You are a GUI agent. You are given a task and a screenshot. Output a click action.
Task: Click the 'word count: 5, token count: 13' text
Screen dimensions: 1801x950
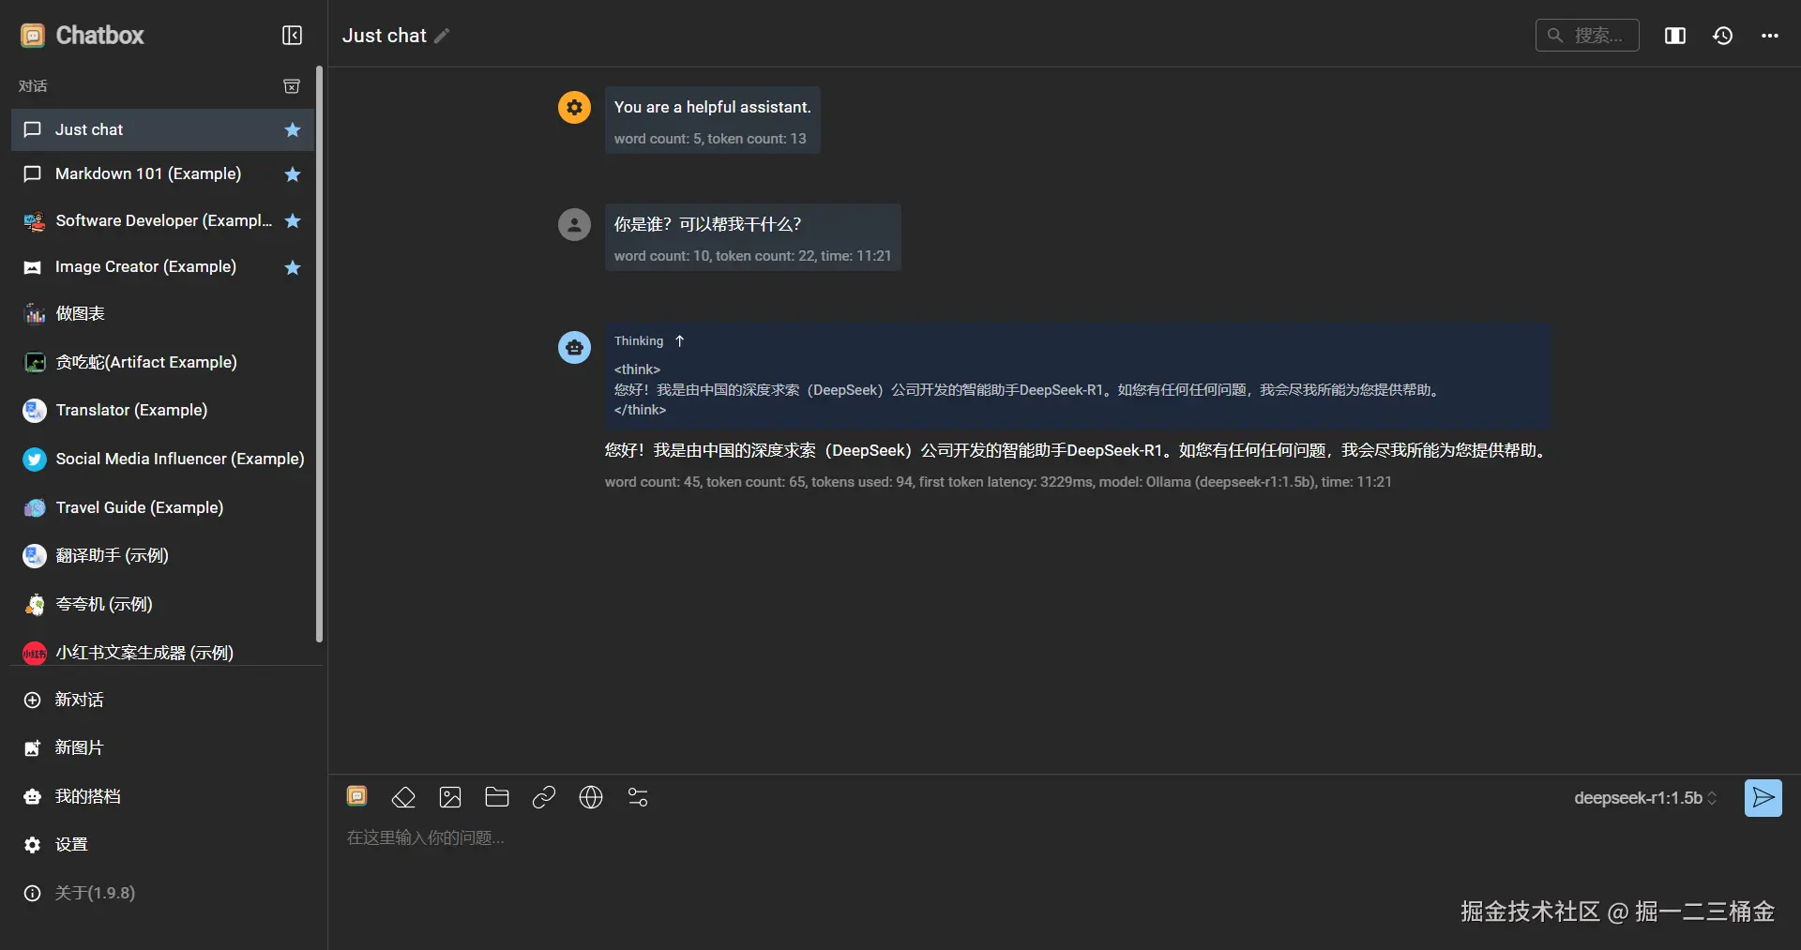710,139
